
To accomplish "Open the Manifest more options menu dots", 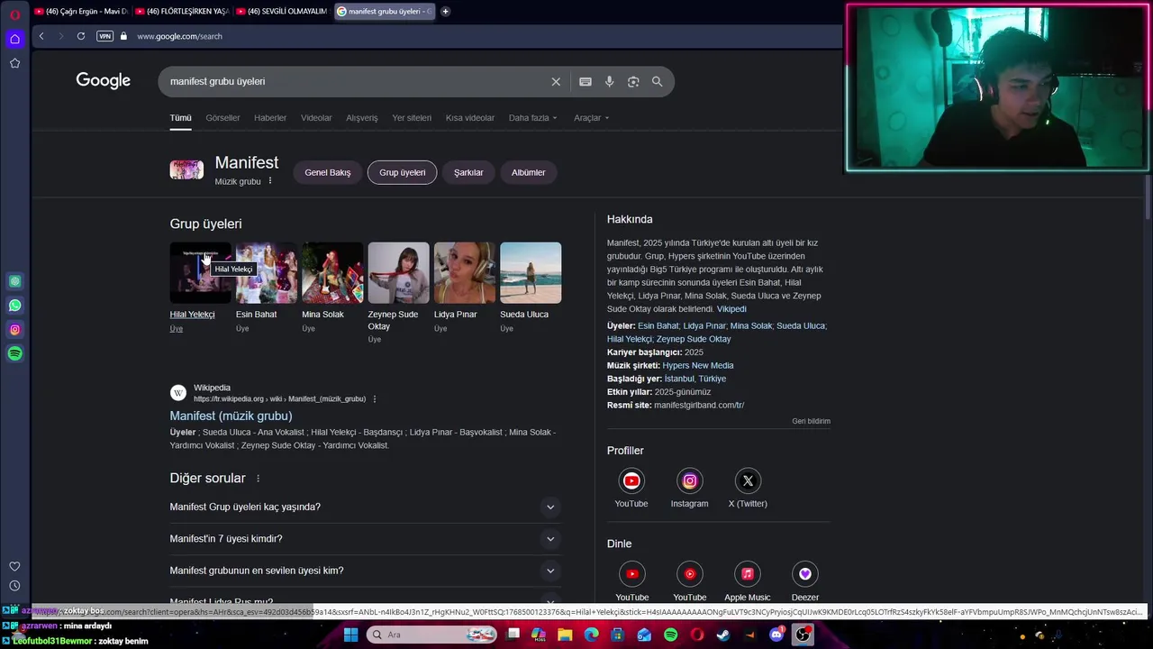I will (x=270, y=181).
